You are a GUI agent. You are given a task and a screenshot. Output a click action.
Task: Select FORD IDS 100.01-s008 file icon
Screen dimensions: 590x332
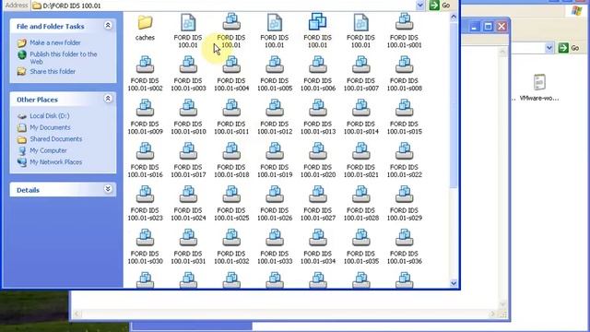(404, 65)
